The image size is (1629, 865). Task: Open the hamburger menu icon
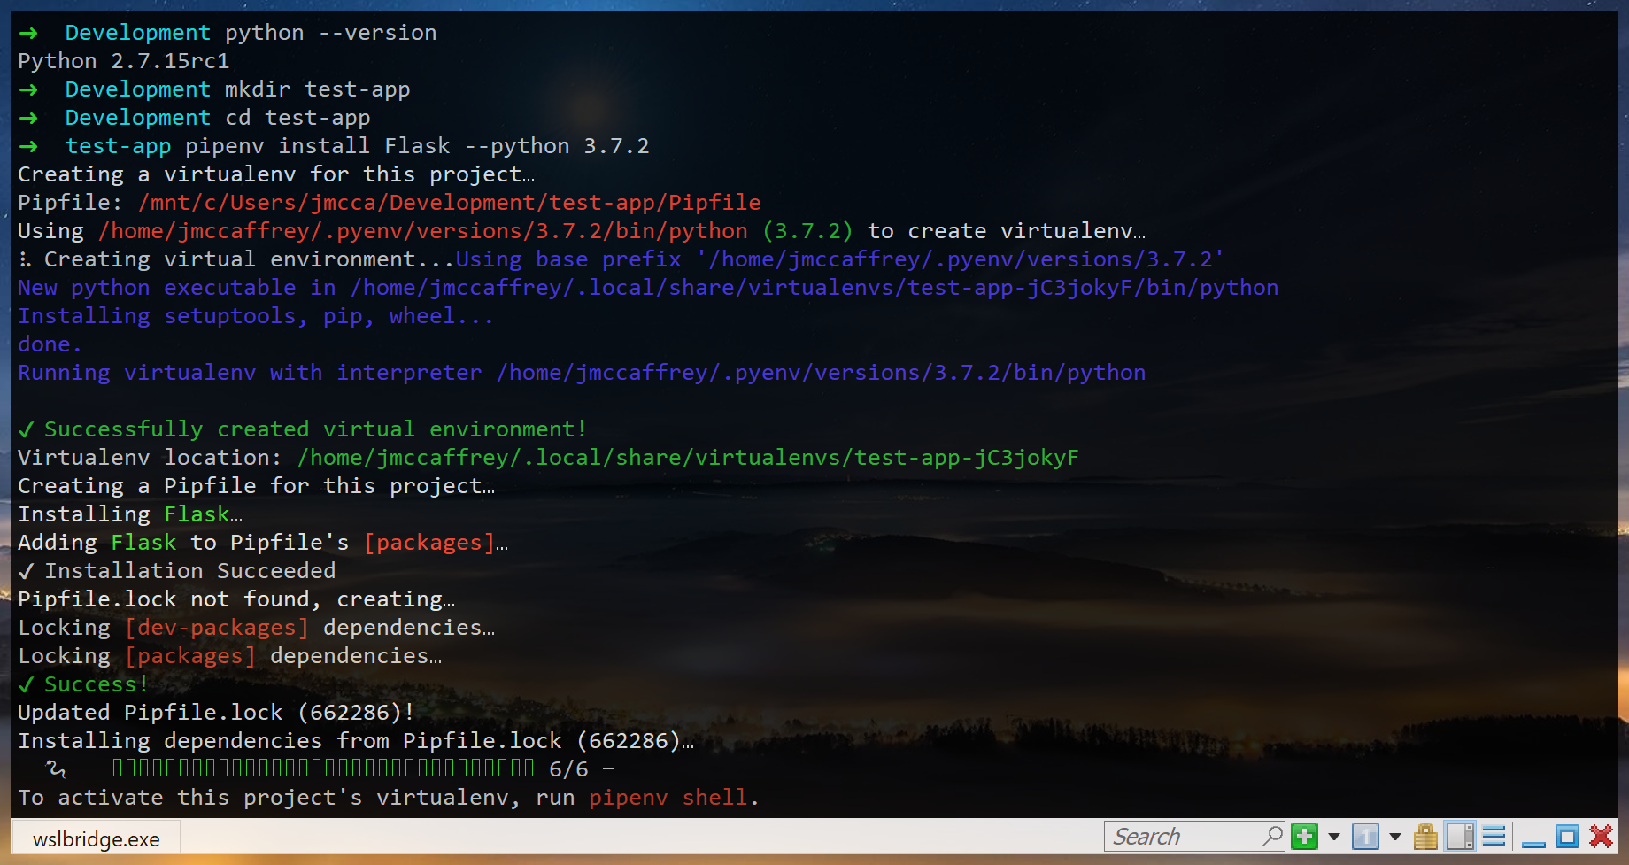pyautogui.click(x=1493, y=836)
